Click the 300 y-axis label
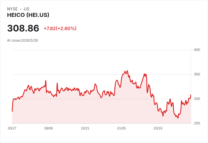Screen dimensions: 208x143 tap(197, 99)
